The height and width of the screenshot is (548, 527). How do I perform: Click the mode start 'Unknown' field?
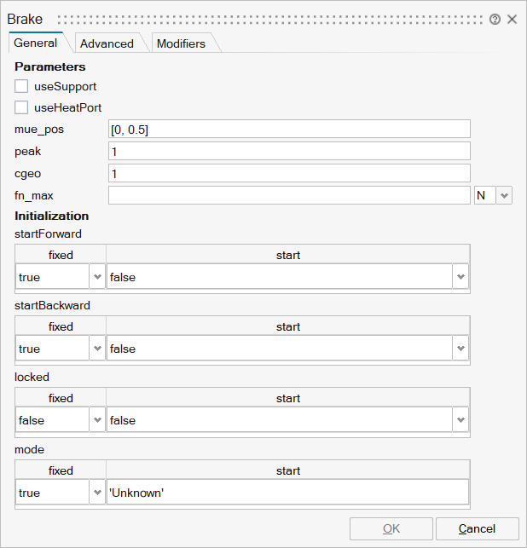(x=287, y=493)
